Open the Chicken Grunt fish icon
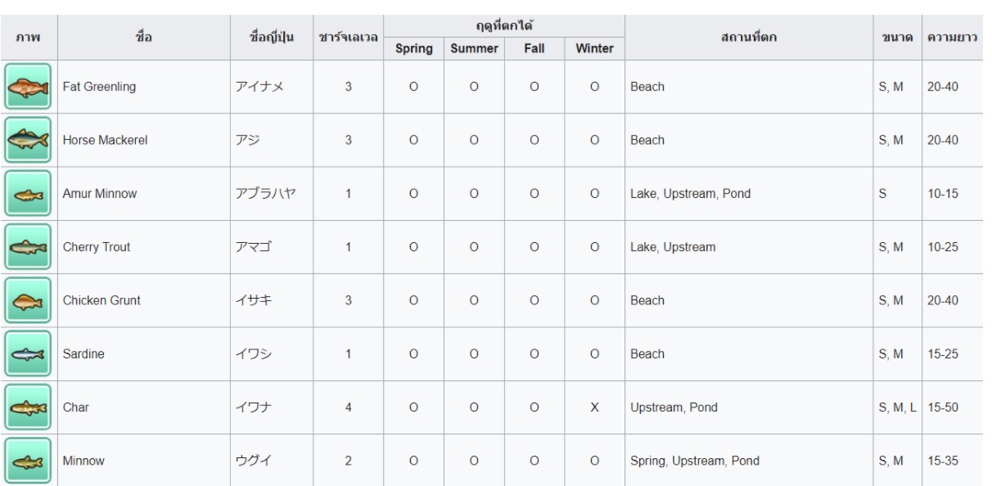This screenshot has height=486, width=992. pyautogui.click(x=29, y=301)
